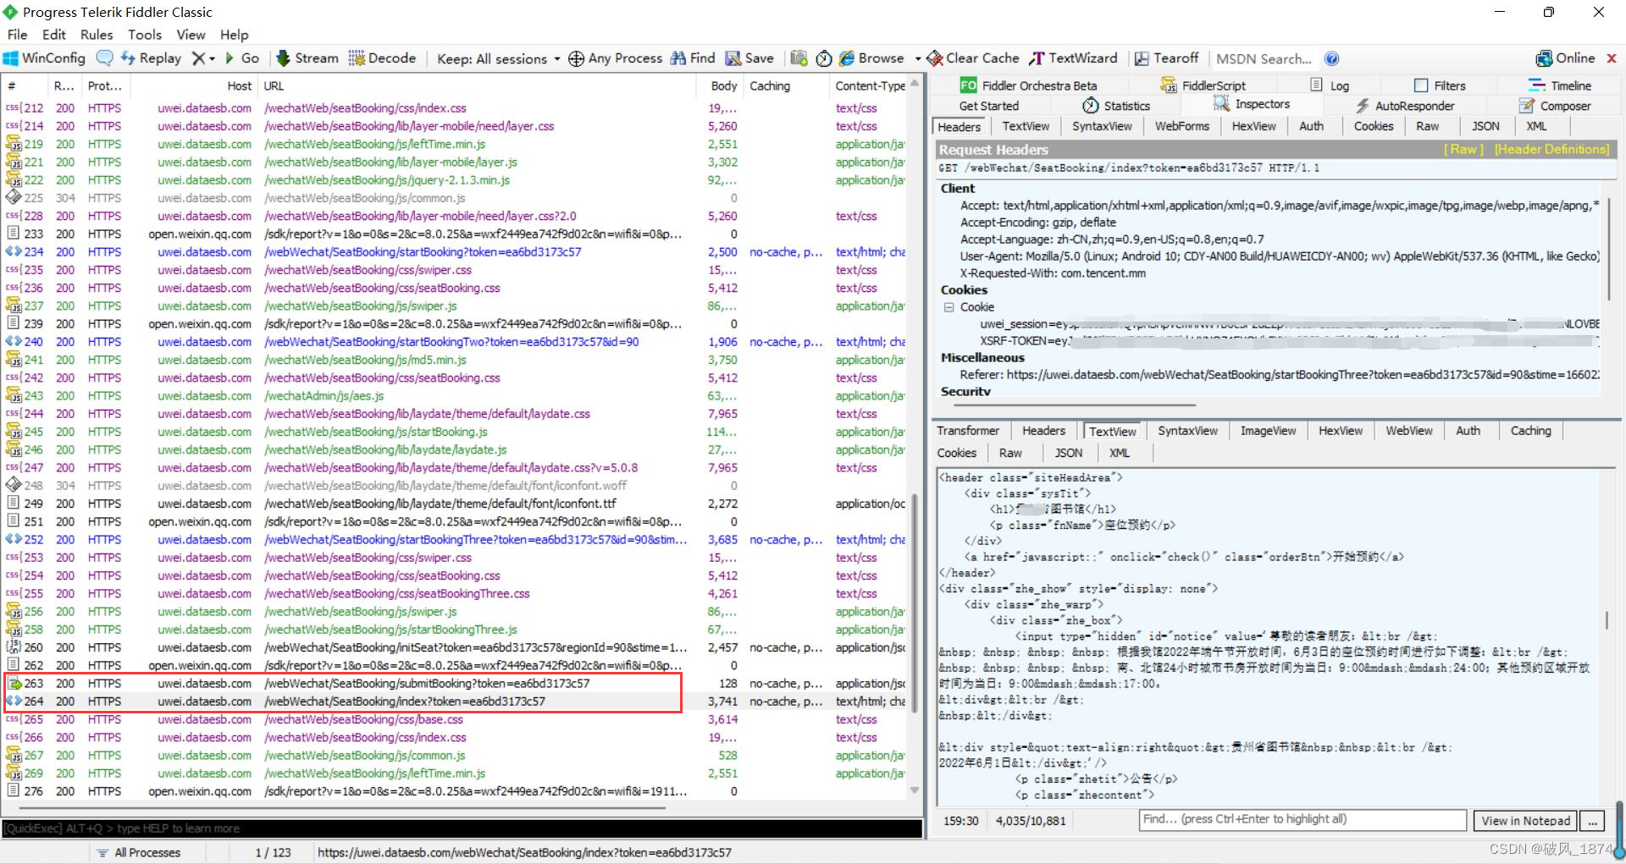Click the [Raw] link in Request Headers
Viewport: 1626px width, 864px height.
[1464, 149]
